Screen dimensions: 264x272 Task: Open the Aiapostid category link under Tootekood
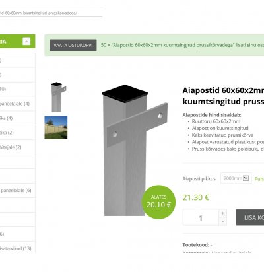(x=231, y=252)
